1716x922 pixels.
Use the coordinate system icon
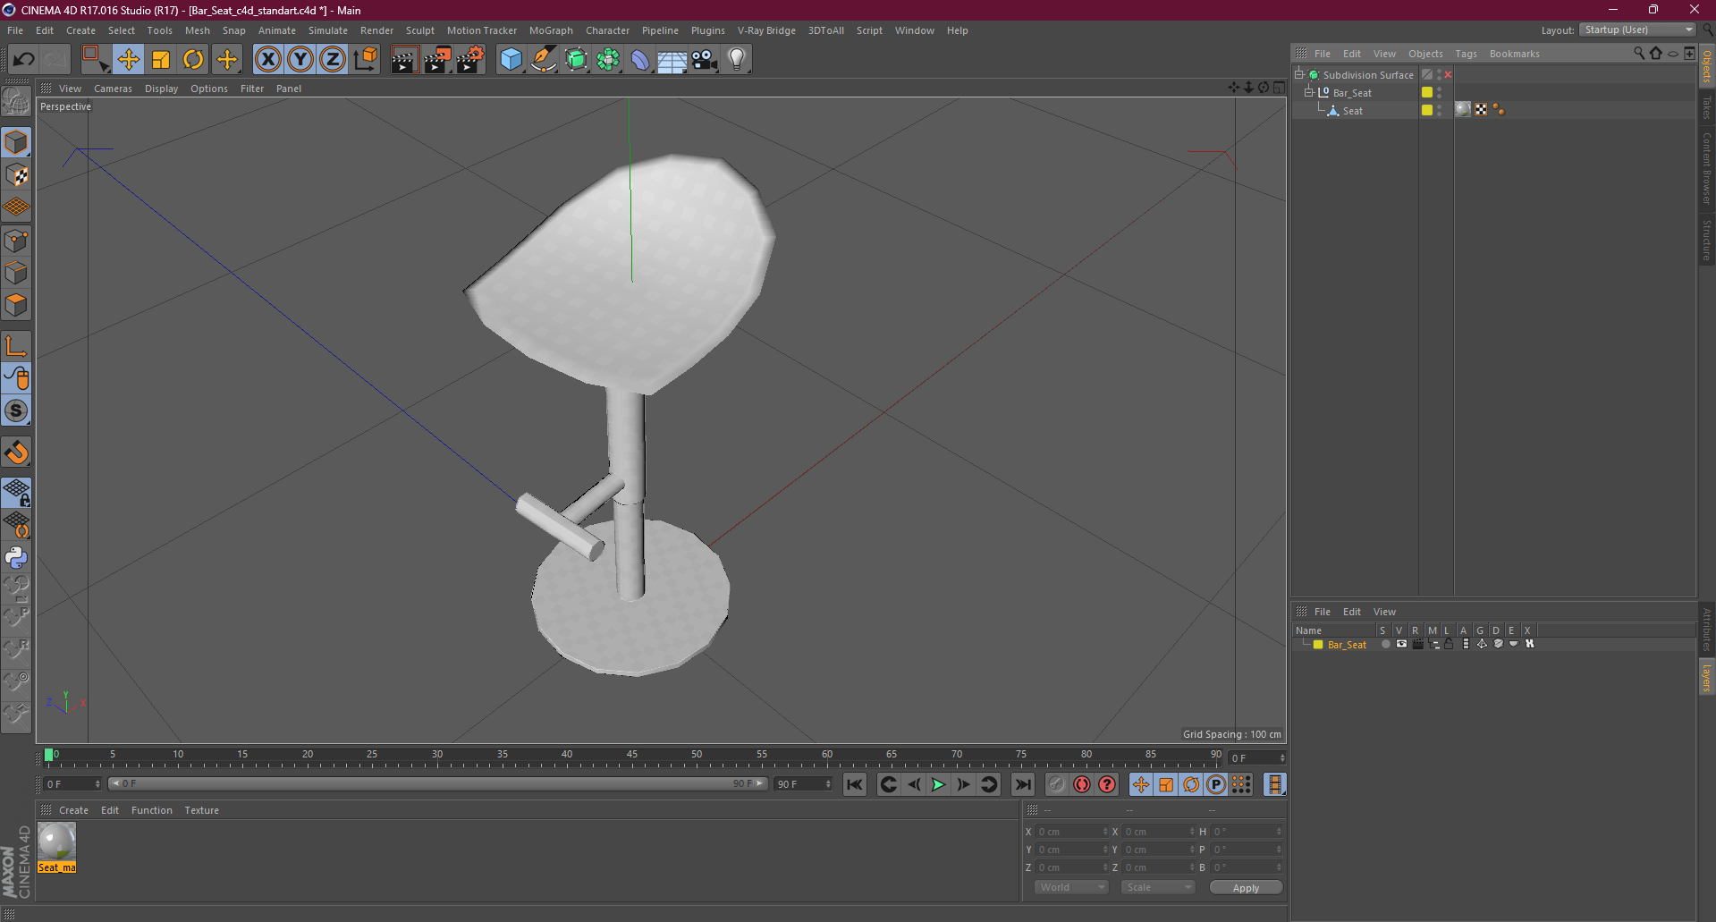365,60
